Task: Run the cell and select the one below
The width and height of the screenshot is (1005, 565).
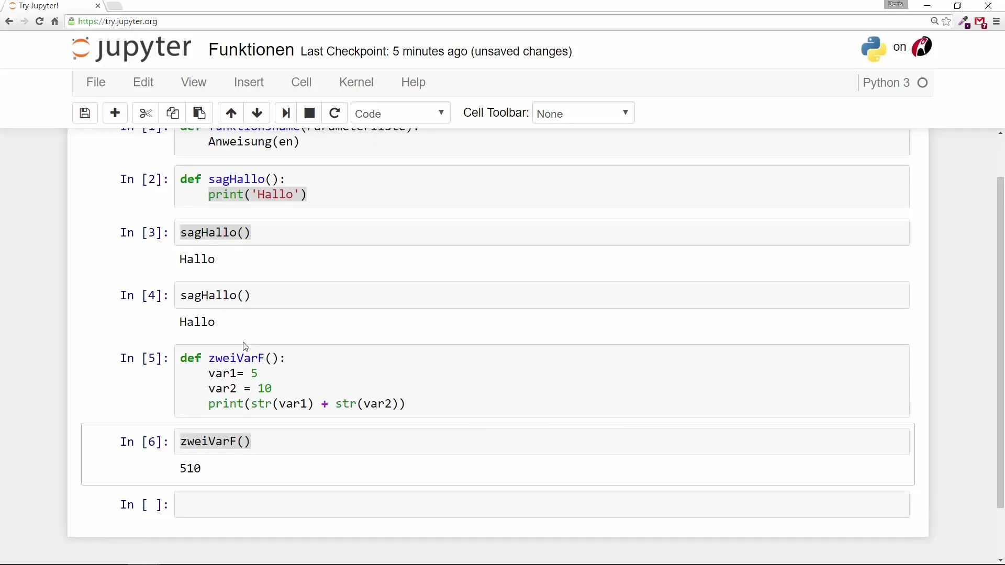Action: (x=286, y=113)
